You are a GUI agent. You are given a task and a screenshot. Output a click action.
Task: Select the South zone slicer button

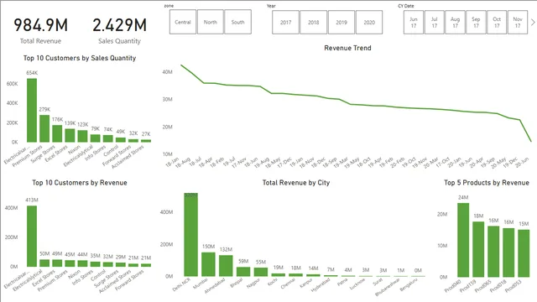click(237, 22)
